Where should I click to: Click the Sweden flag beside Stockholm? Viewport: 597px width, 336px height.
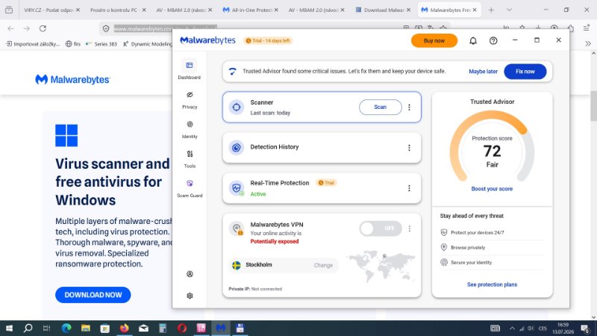coord(237,265)
